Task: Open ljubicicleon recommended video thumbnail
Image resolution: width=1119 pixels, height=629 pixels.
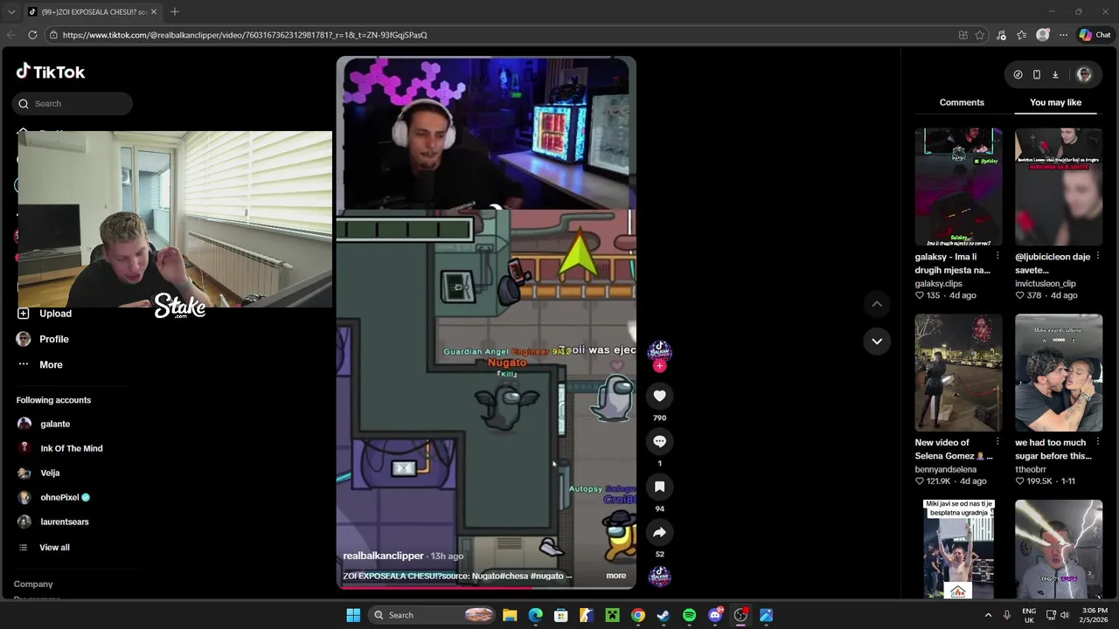Action: (1059, 187)
